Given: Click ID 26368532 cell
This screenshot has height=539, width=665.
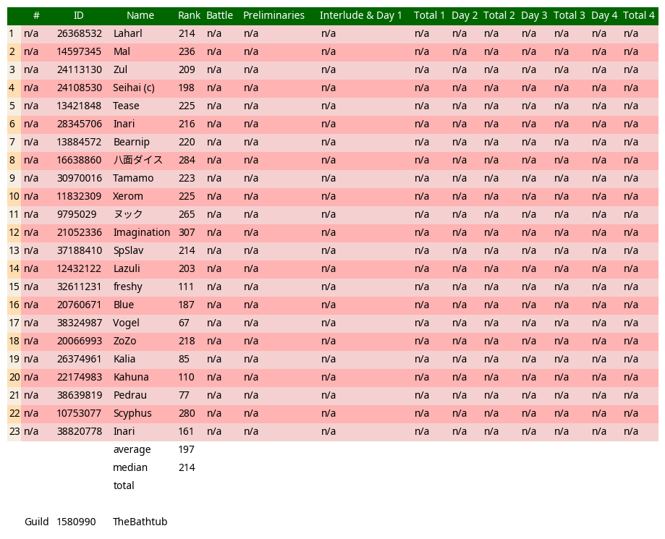Looking at the screenshot, I should tap(80, 33).
